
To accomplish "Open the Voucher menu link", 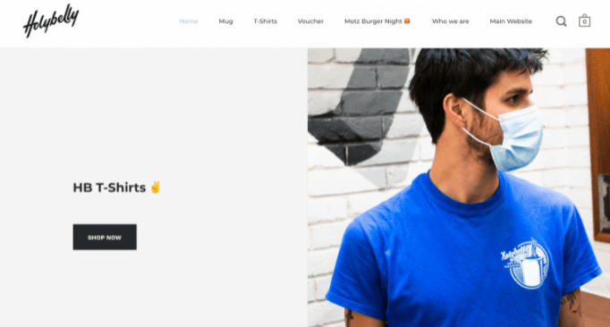I will tap(310, 21).
